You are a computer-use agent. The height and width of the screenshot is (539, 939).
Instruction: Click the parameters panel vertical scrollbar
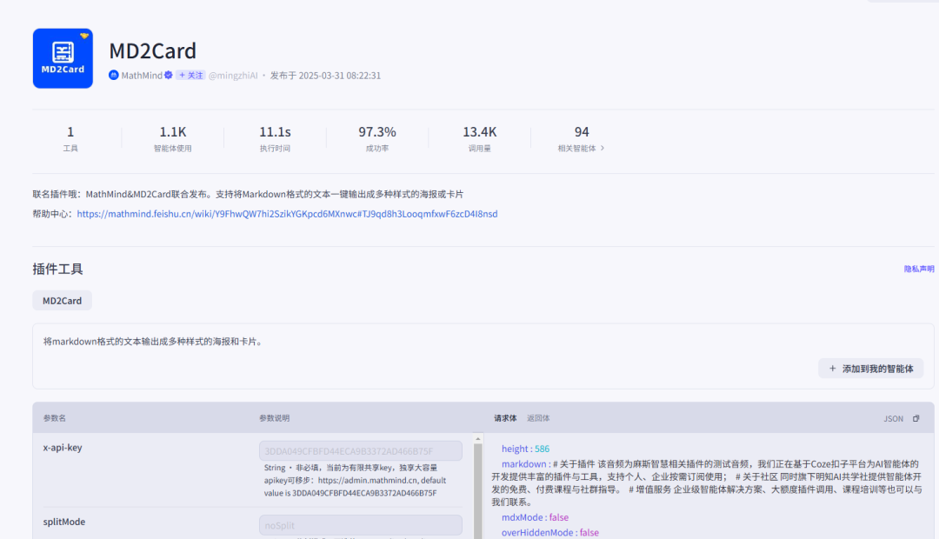point(477,487)
